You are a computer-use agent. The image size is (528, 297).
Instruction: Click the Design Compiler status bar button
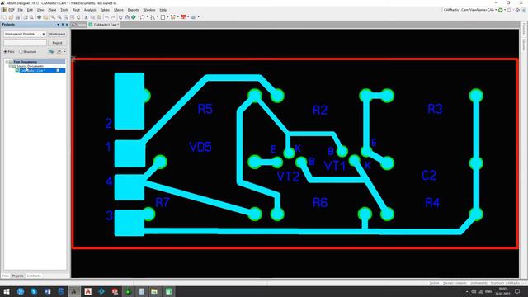pos(455,283)
